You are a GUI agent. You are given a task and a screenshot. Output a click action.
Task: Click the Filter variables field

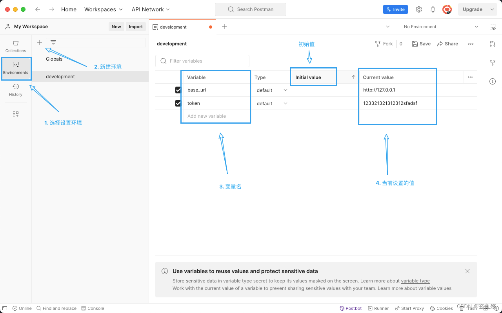coord(202,61)
